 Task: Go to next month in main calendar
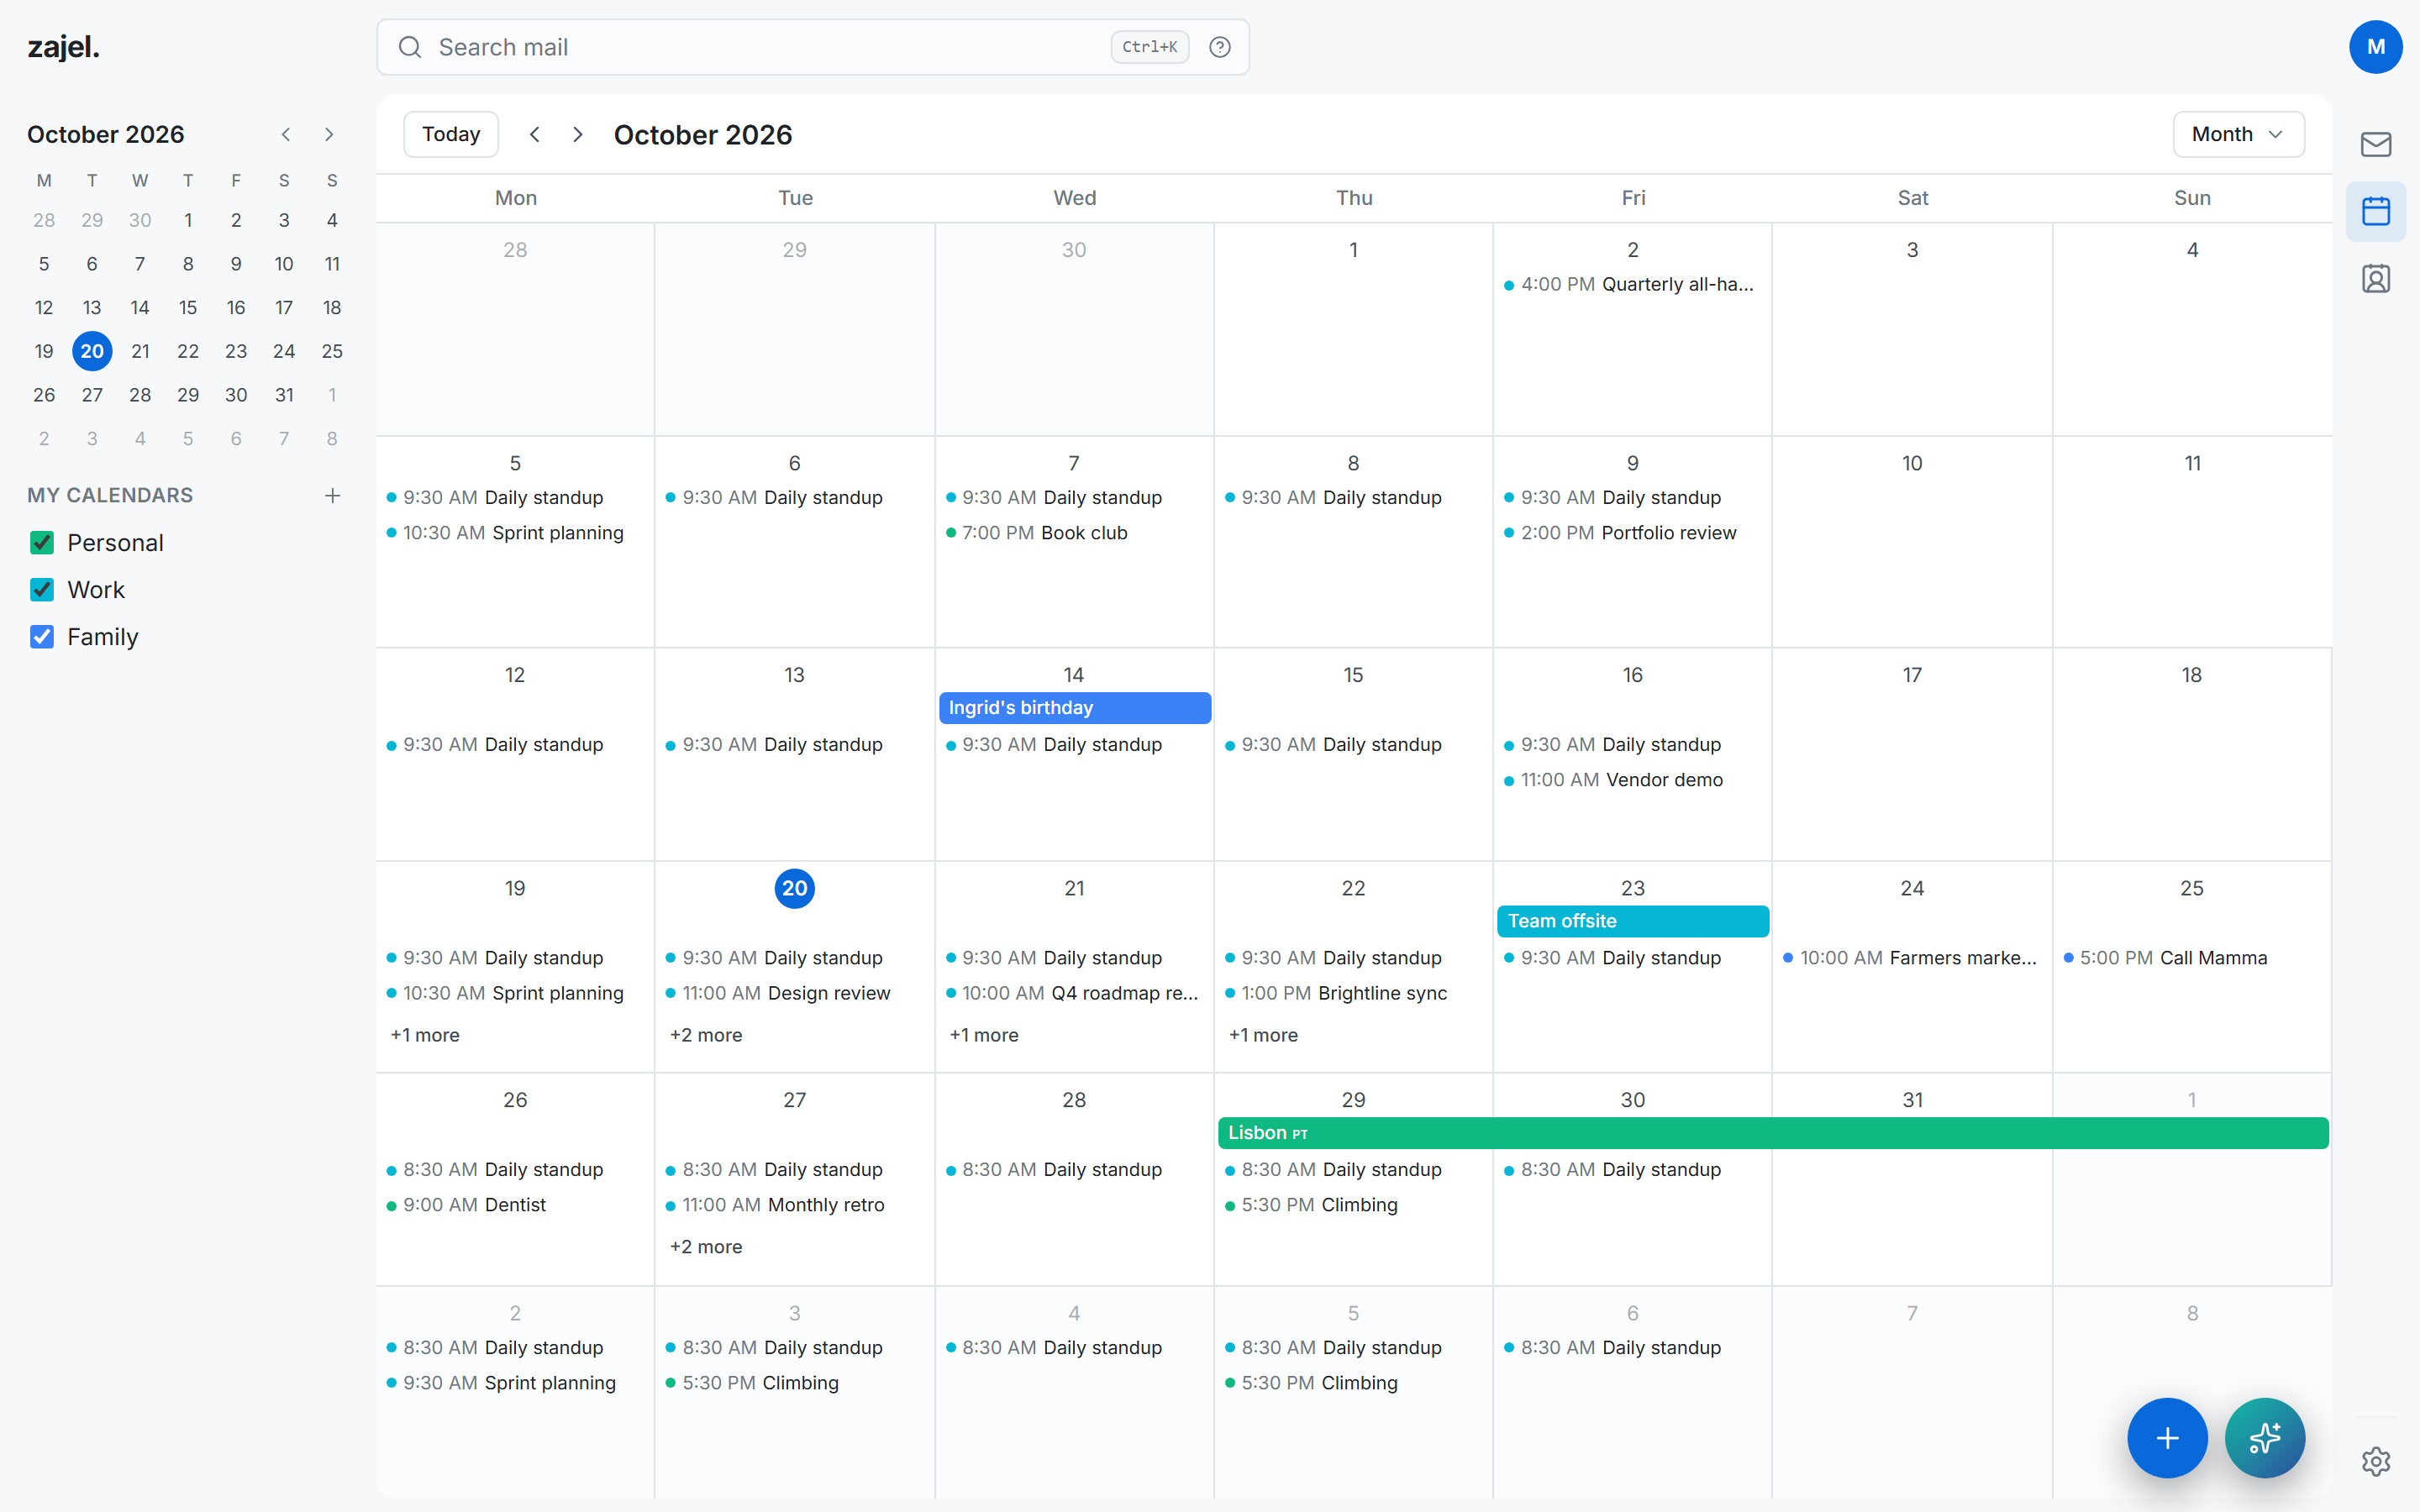tap(577, 134)
